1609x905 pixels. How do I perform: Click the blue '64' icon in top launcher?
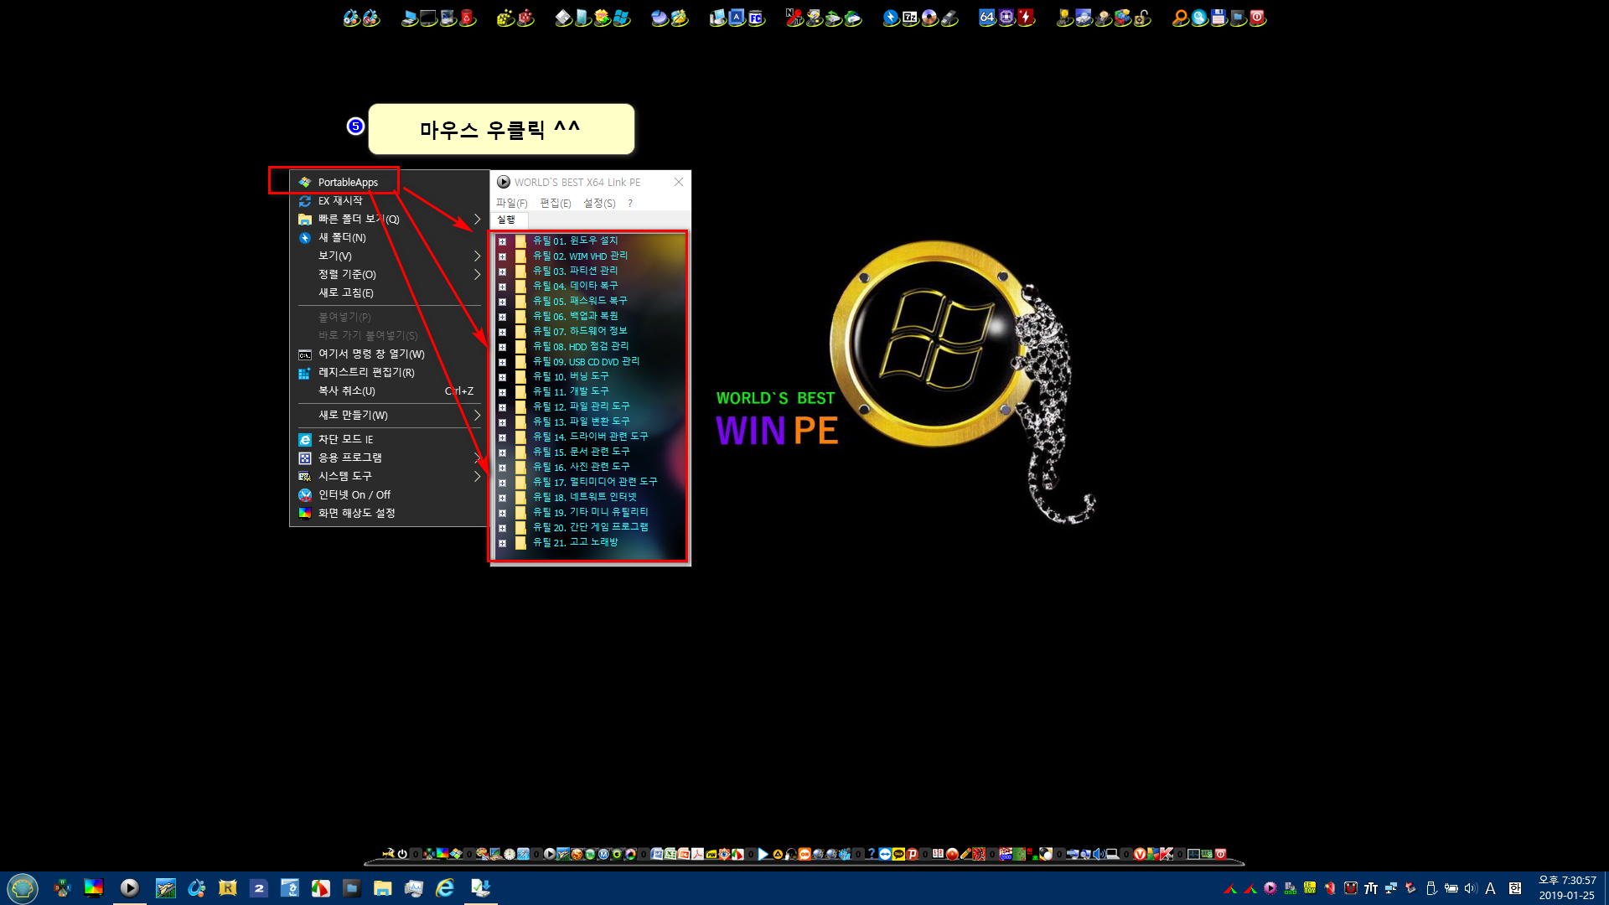(986, 18)
